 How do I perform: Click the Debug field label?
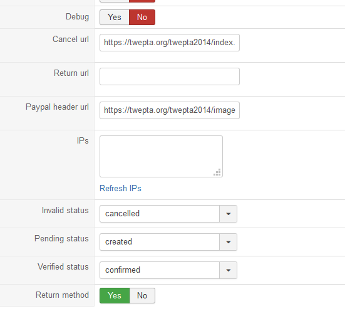(x=77, y=17)
